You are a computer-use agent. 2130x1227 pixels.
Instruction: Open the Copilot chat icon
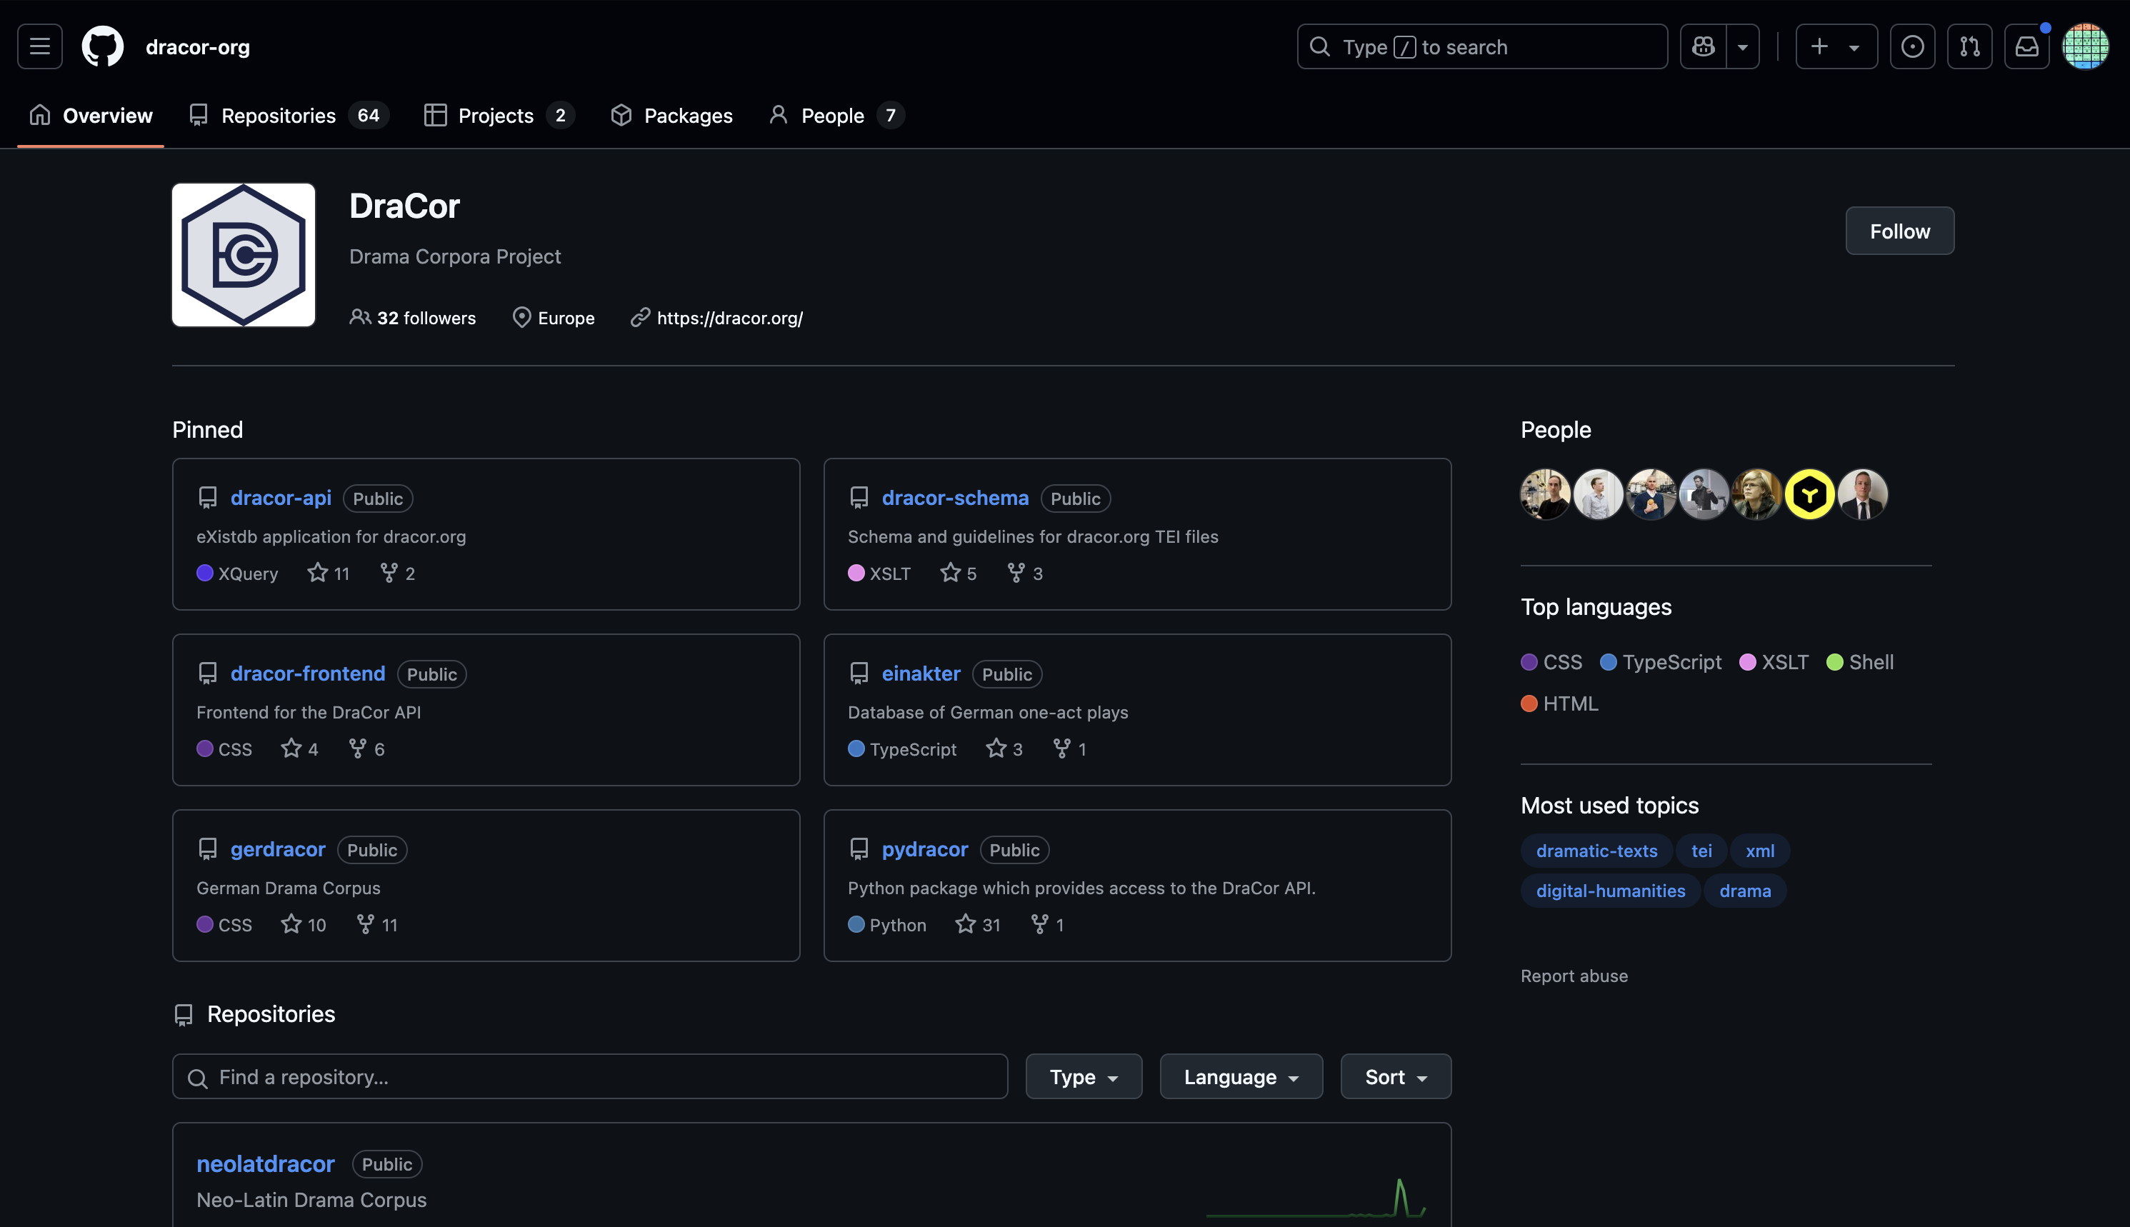click(1703, 46)
